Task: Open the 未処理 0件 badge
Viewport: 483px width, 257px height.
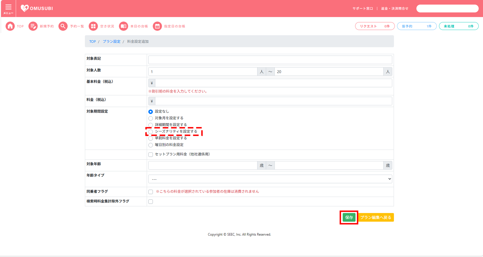Action: click(459, 26)
